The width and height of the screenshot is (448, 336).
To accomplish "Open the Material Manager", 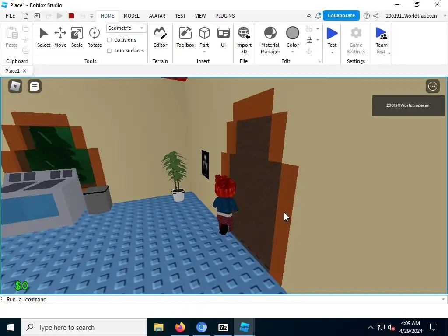I will point(270,40).
